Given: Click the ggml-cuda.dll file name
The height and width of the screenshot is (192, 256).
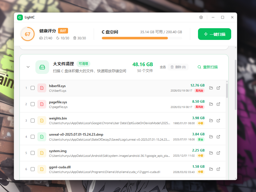Looking at the screenshot, I should 60,167.
